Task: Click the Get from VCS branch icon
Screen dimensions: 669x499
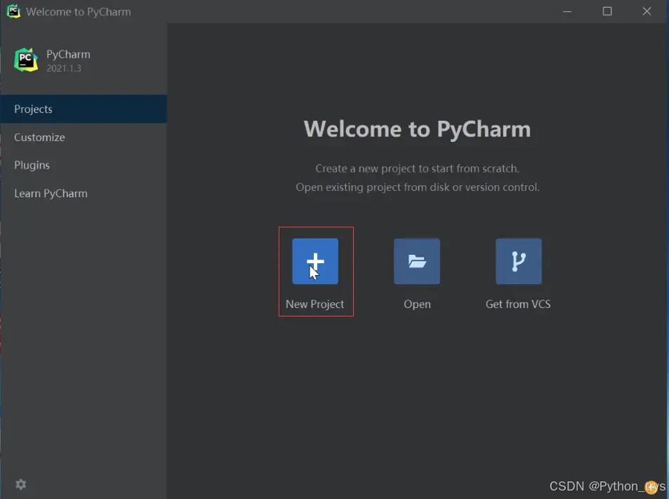Action: (518, 261)
